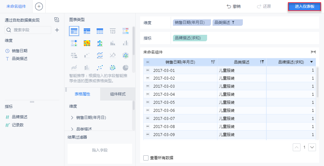The image size is (324, 166).
Task: Open the 品牌描述(求和) column header dropdown
Action: (x=311, y=62)
